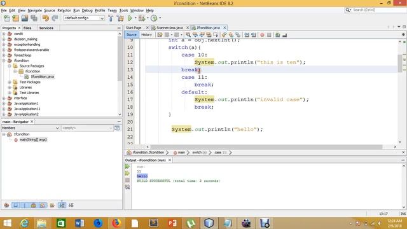Open the Refactor menu
407x229 pixels.
click(x=64, y=10)
